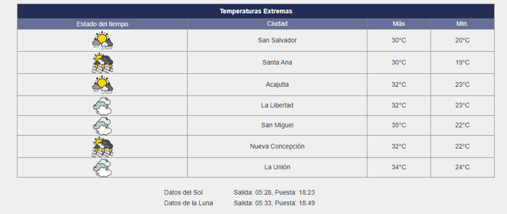Click the Santa Ana city cell
Screen dimensions: 507x214
(277, 62)
